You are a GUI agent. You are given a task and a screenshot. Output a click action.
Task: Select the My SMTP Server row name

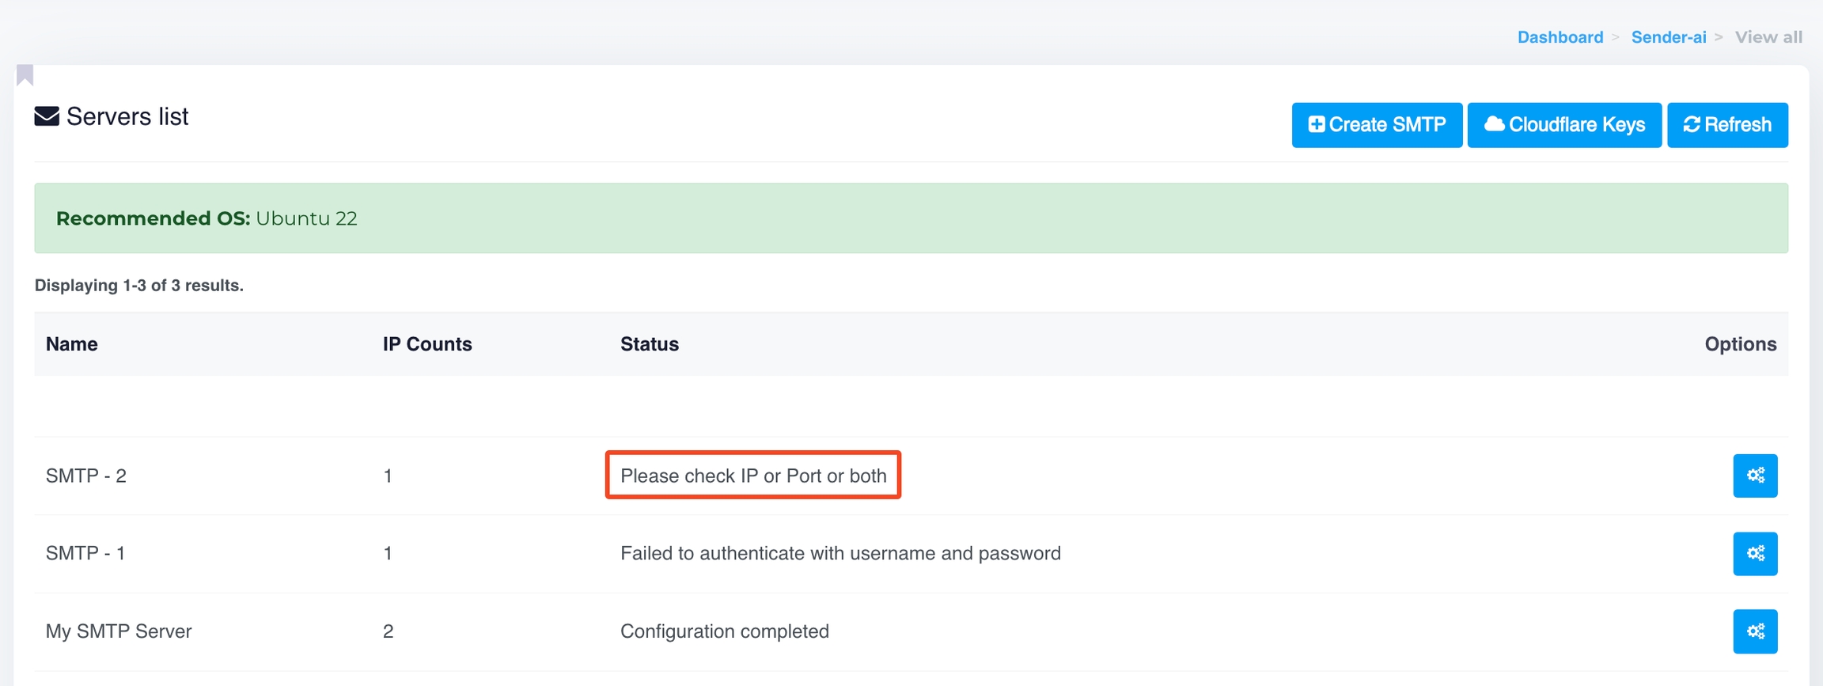[119, 631]
